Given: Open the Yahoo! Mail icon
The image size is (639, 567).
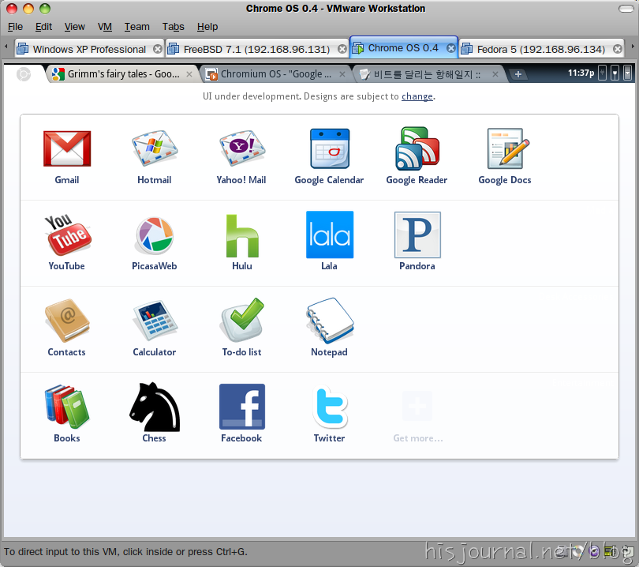Looking at the screenshot, I should click(242, 148).
